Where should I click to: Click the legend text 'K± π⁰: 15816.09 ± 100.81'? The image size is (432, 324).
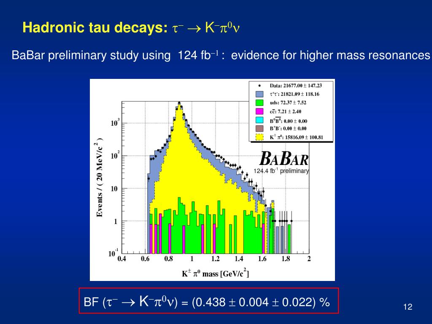pyautogui.click(x=297, y=137)
